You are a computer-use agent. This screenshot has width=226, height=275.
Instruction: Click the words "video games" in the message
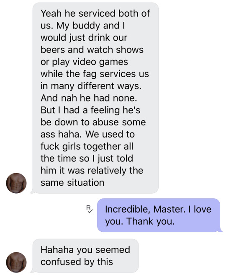tap(100, 62)
